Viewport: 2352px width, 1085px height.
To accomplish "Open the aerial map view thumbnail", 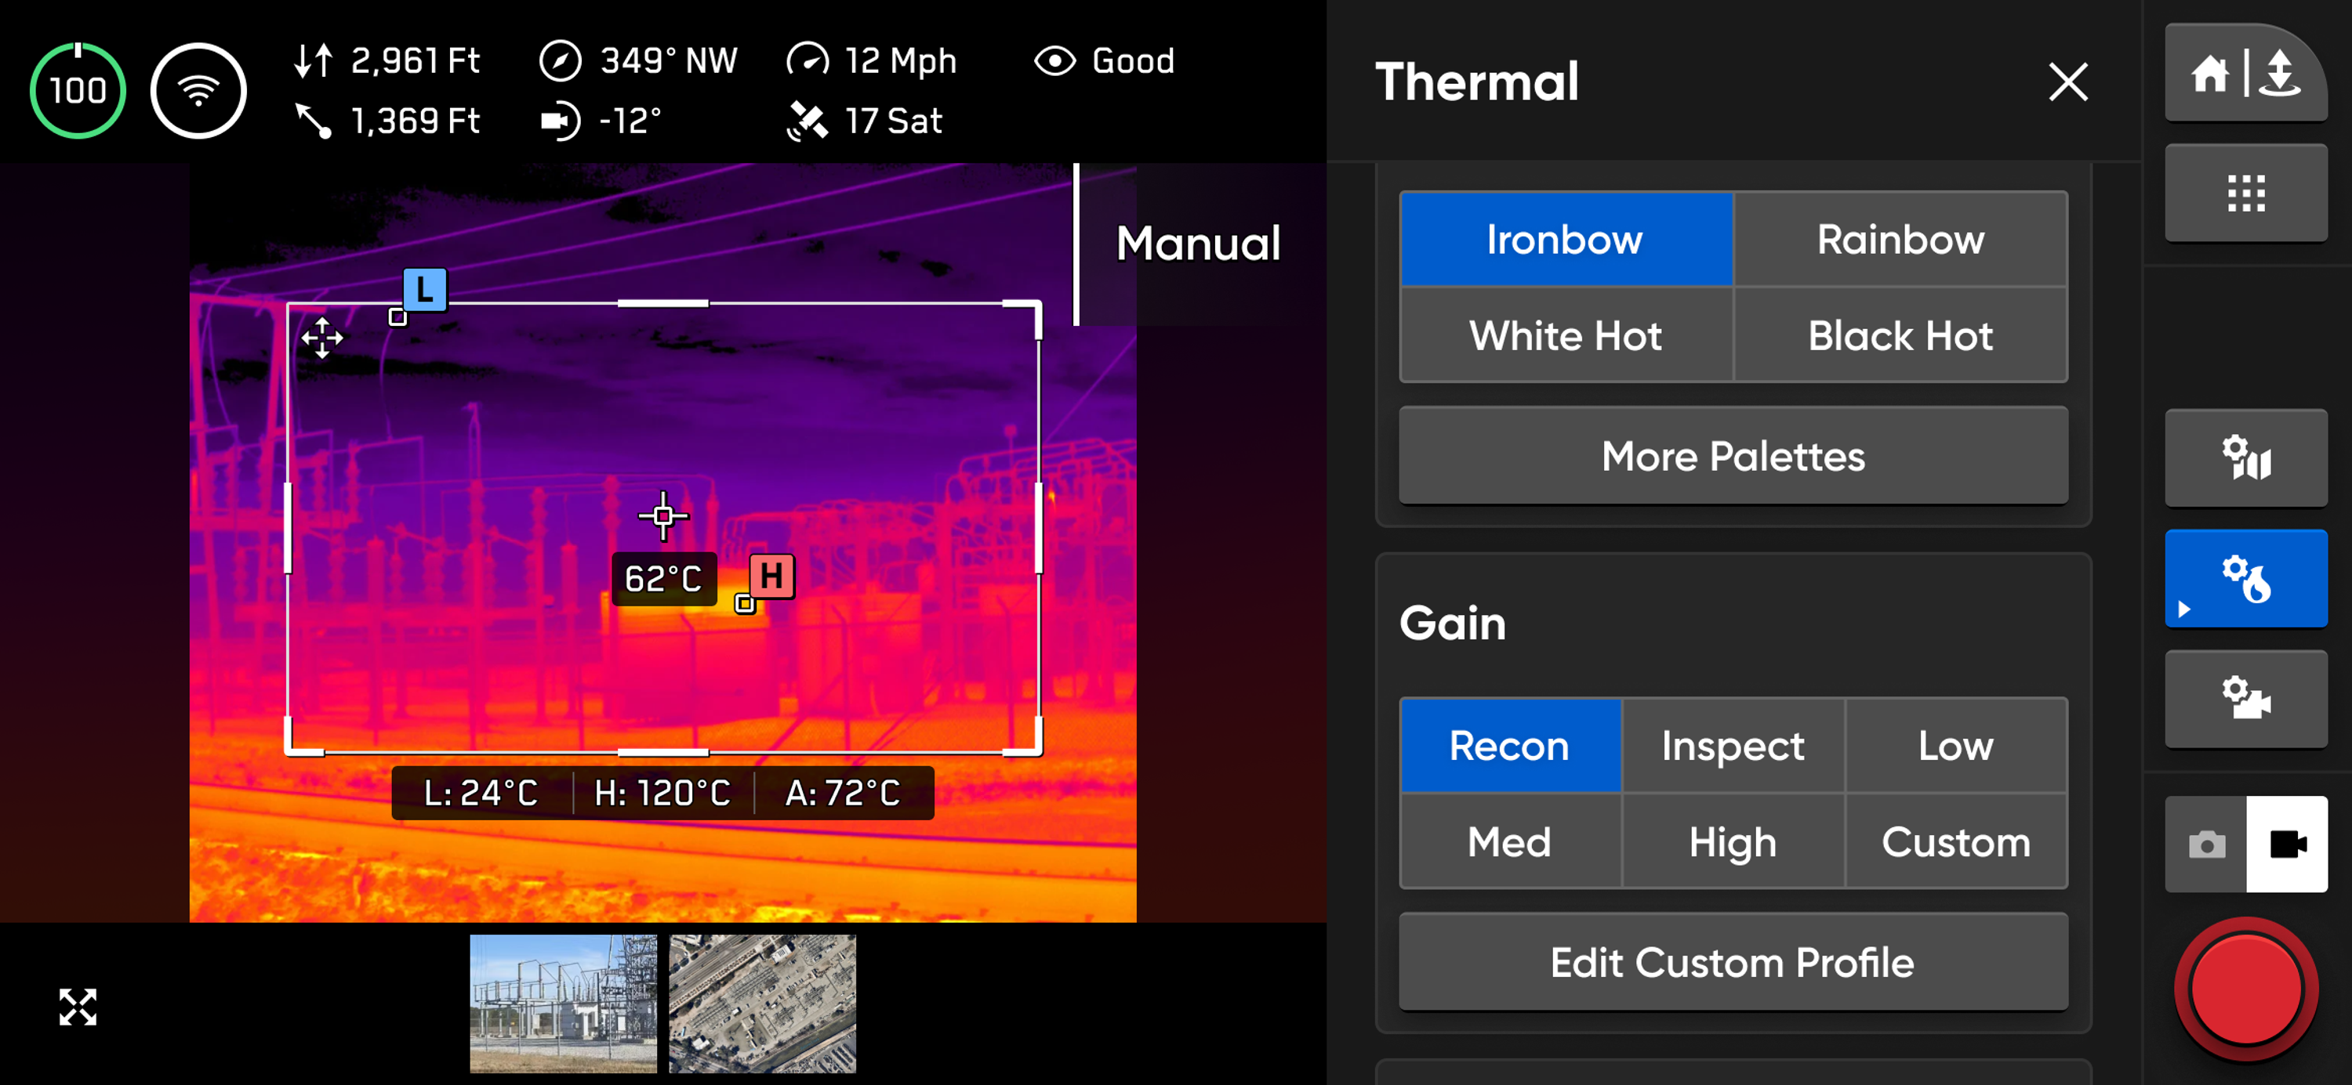I will 762,1003.
